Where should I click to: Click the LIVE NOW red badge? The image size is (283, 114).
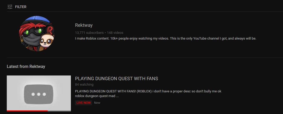tap(84, 103)
